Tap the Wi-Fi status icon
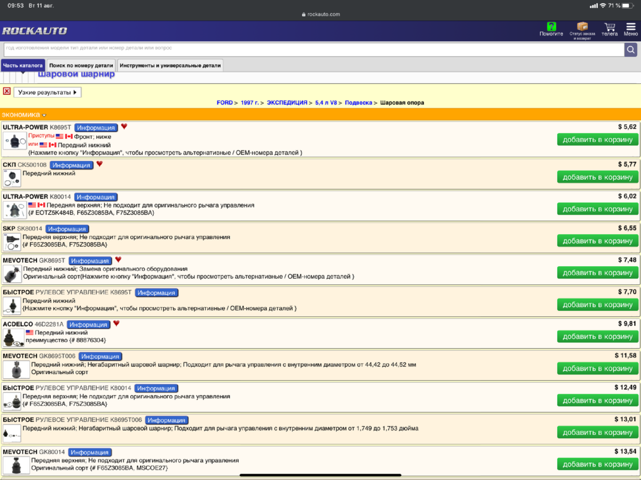 (x=603, y=5)
